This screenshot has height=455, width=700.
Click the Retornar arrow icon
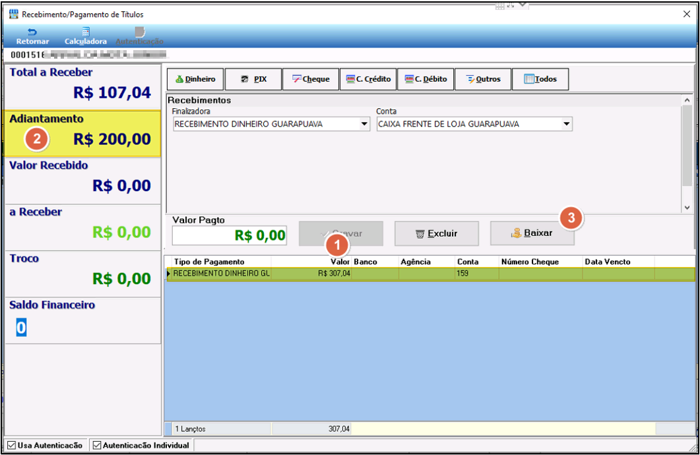pyautogui.click(x=32, y=32)
